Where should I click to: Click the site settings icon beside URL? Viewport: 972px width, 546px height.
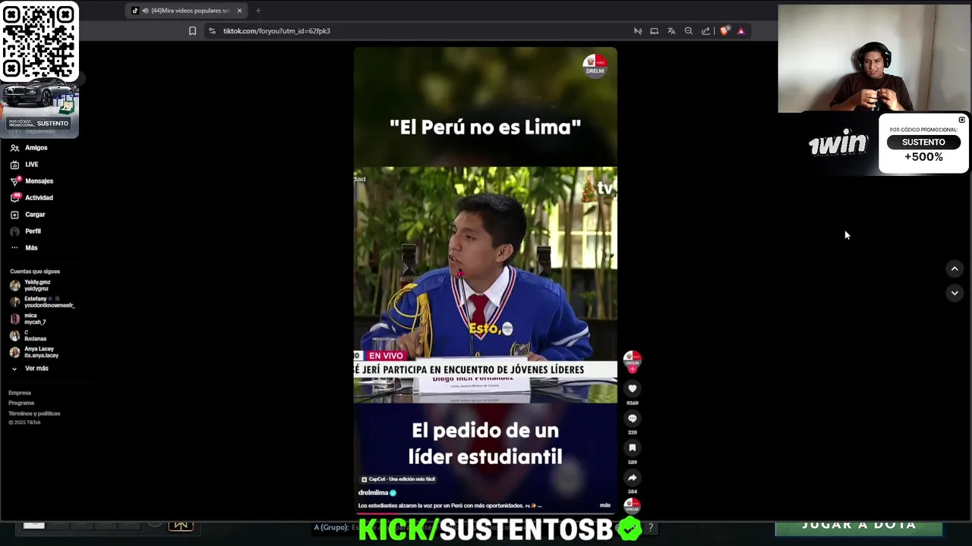pos(212,31)
